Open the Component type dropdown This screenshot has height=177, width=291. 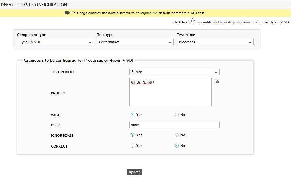coord(56,42)
